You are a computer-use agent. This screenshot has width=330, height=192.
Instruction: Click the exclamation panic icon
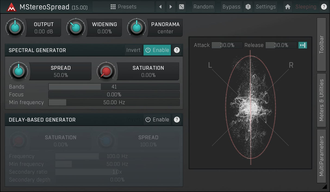248,7
